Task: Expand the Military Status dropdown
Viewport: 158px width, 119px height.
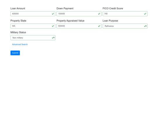Action: pyautogui.click(x=33, y=38)
